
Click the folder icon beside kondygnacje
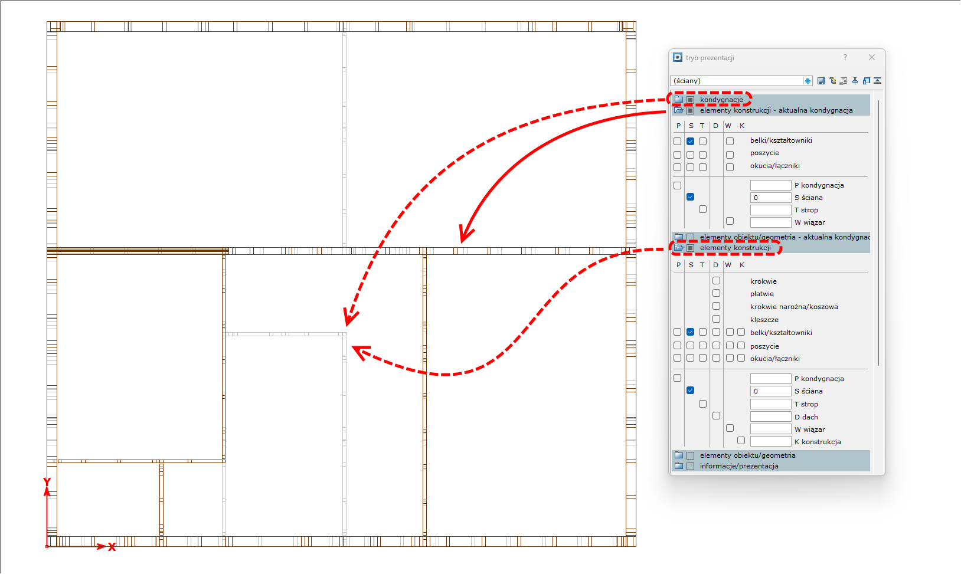click(679, 100)
